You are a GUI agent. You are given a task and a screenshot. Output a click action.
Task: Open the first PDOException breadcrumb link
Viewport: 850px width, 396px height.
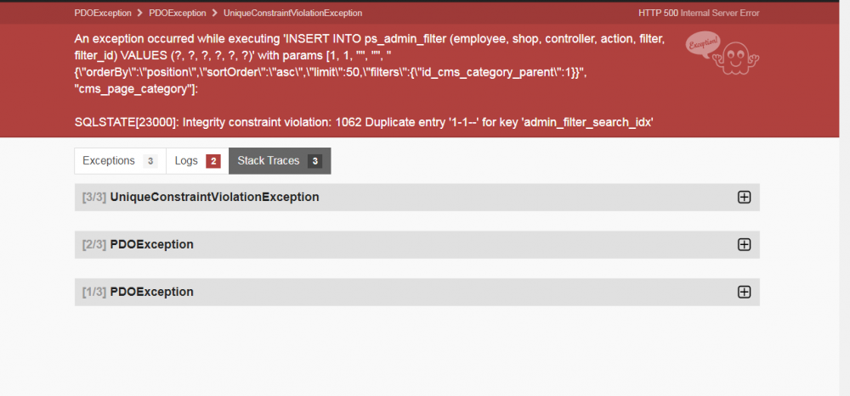[x=101, y=14]
